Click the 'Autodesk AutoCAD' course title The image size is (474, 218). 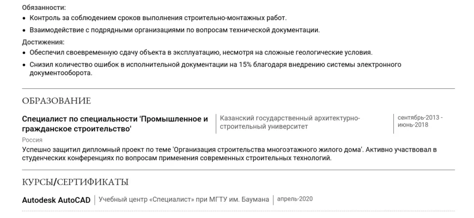point(56,200)
